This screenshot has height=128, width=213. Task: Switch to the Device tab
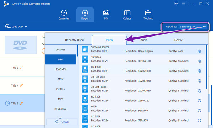point(179,40)
